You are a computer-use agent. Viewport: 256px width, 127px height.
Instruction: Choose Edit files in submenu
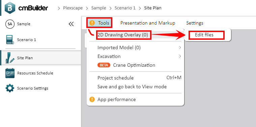204,35
